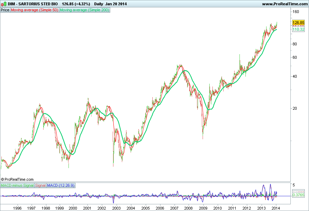Image resolution: width=309 pixels, height=211 pixels.
Task: Click the candlestick chart icon beside DIM title
Action: coord(4,4)
